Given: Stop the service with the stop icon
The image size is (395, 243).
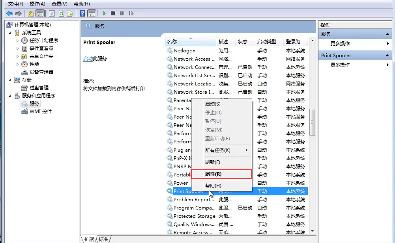Looking at the screenshot, I should (113, 13).
